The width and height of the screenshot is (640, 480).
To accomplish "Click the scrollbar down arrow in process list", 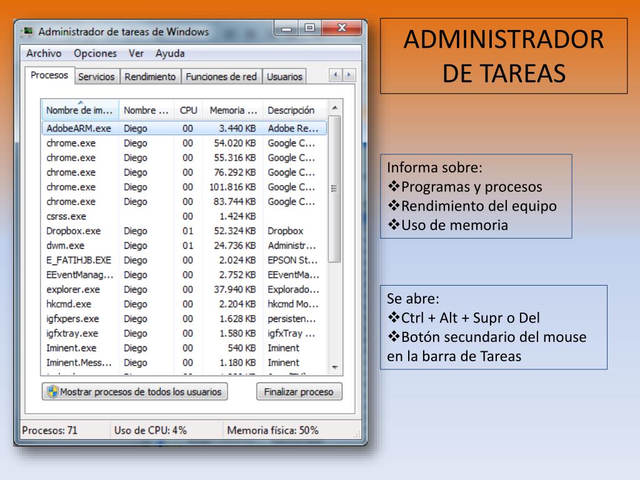I will (335, 367).
